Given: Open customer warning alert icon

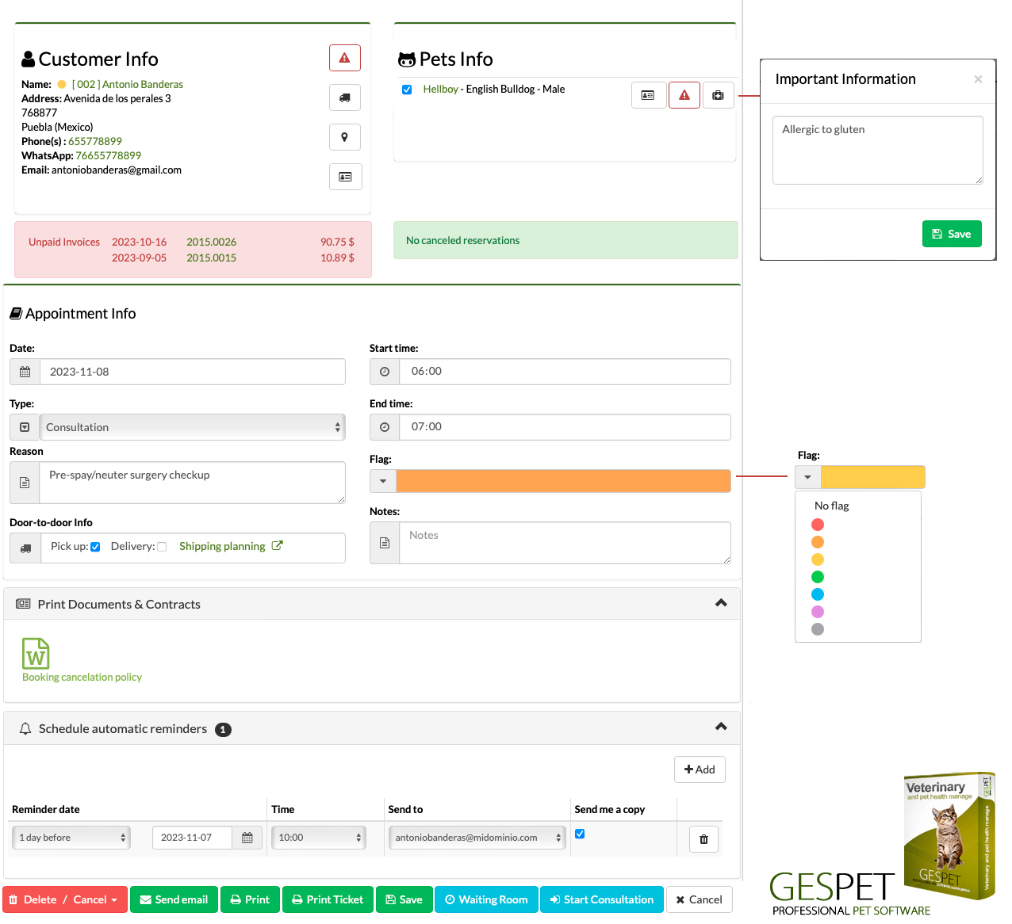Looking at the screenshot, I should tap(345, 58).
